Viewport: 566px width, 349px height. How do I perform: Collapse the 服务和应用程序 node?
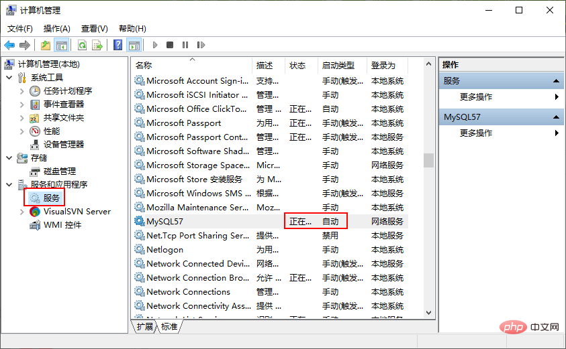(x=9, y=184)
